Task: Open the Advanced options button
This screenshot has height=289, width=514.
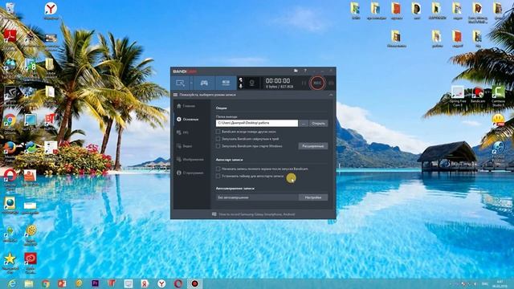Action: coord(312,146)
